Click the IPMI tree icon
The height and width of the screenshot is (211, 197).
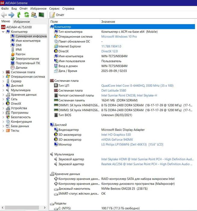tap(13, 50)
